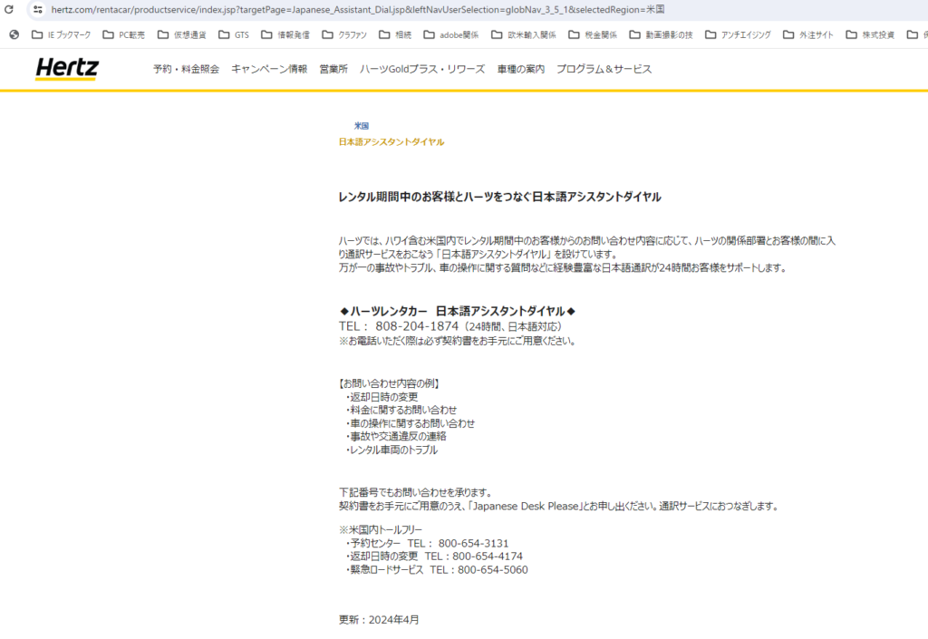
Task: Click the 返却日時の変更 TEL 800-654-4174 line
Action: (434, 557)
